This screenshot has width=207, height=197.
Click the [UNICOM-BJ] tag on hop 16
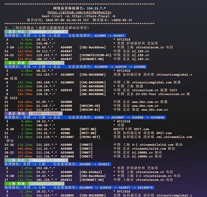pos(90,110)
